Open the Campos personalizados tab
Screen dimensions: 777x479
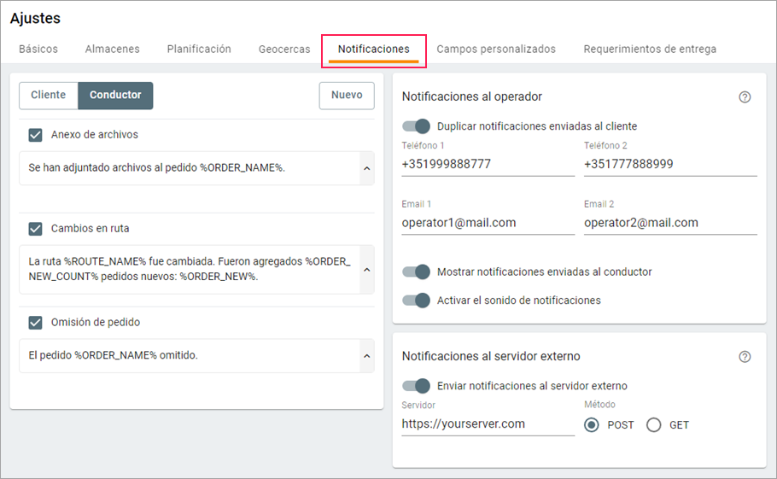coord(496,49)
